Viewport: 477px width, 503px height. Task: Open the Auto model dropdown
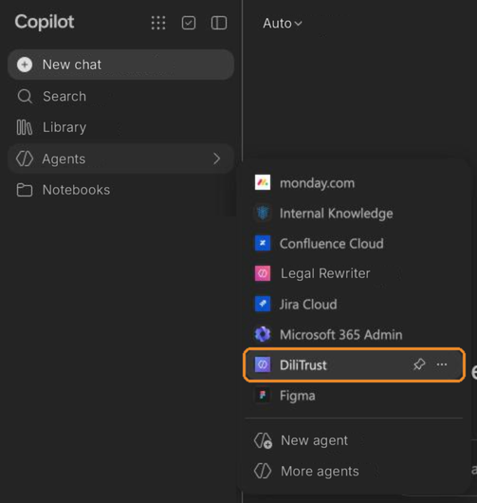click(x=282, y=24)
